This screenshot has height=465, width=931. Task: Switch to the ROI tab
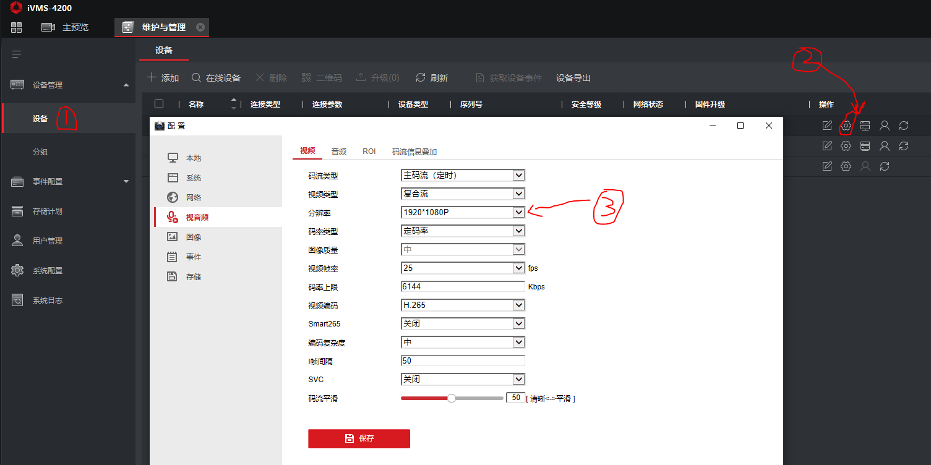(x=369, y=151)
